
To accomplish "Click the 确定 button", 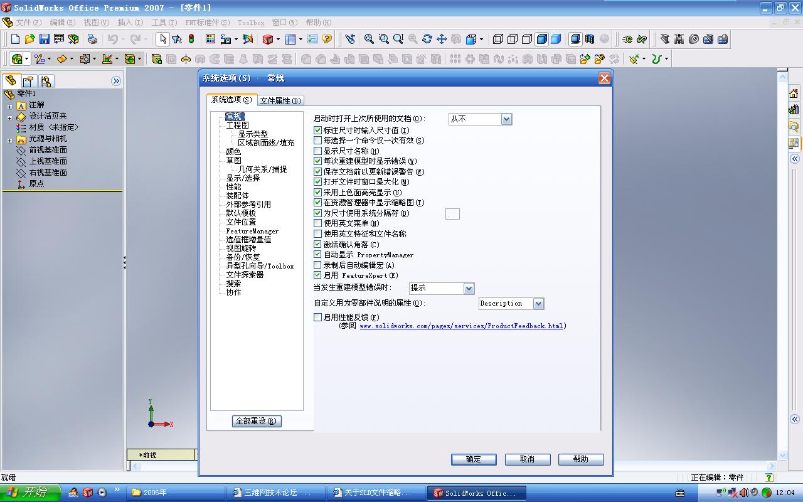I will click(474, 459).
